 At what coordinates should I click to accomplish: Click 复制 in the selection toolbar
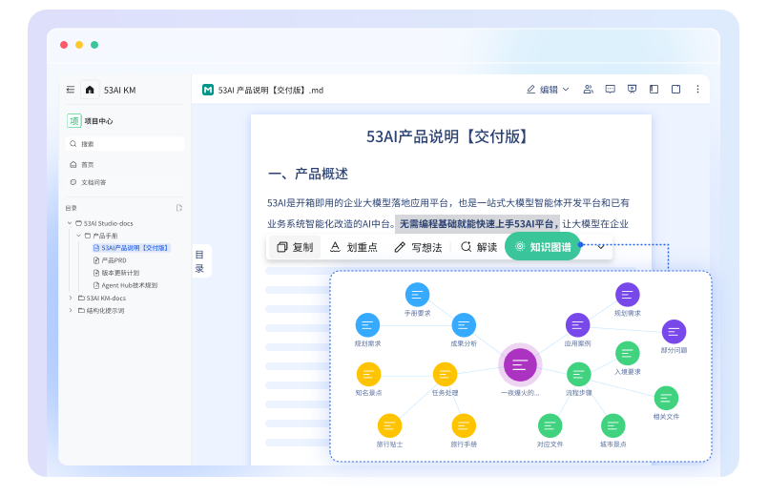click(x=295, y=247)
